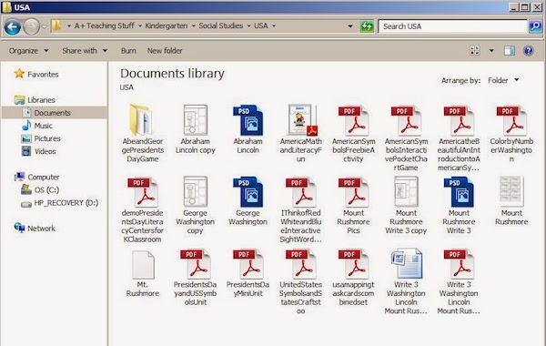This screenshot has width=546, height=346.
Task: Open the Share with menu
Action: (85, 51)
